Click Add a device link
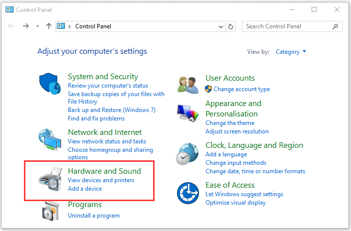This screenshot has height=231, width=351. click(x=85, y=189)
